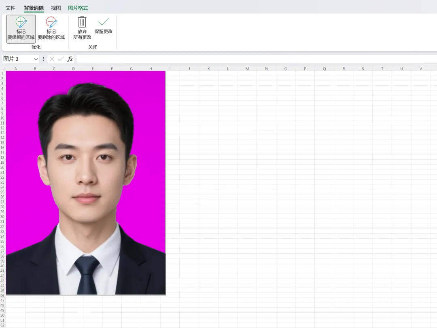Click the formula bar input area

257,59
